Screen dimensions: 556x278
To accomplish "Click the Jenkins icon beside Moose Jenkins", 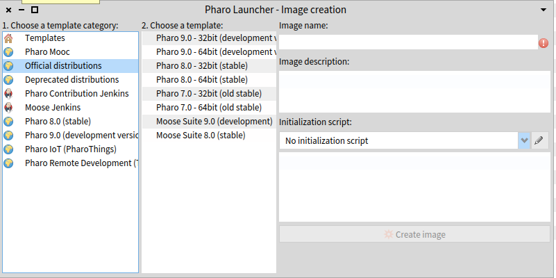I will tap(8, 107).
